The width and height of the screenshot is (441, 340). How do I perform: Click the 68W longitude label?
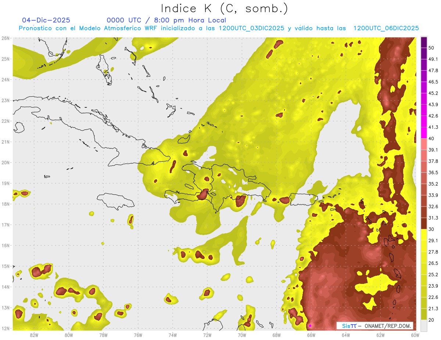point(276,335)
